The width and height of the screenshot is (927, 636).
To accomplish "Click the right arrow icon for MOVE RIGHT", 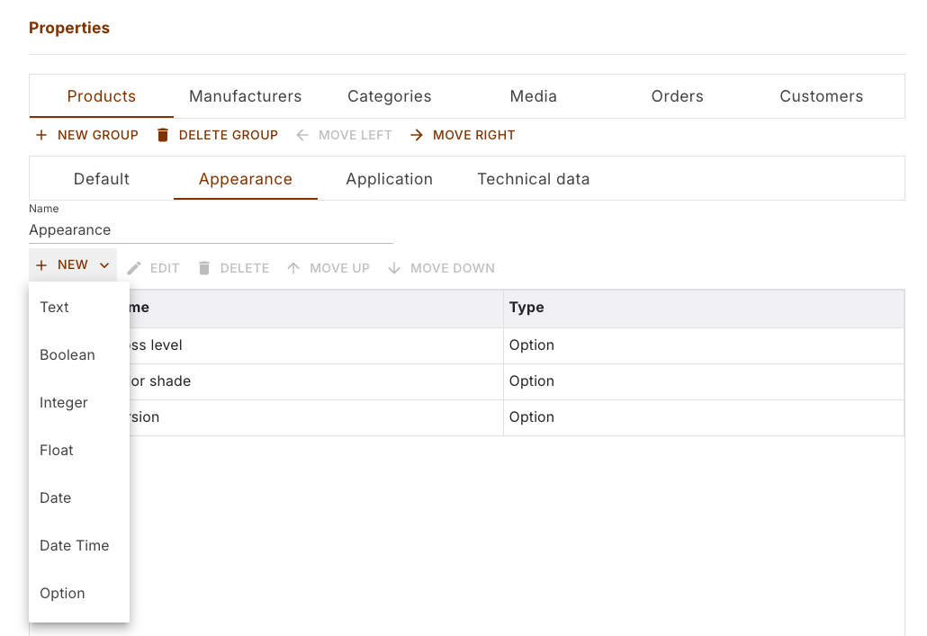I will click(x=417, y=135).
